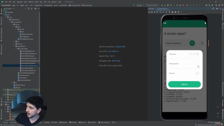
Task: Click the emulator record screen icon
Action: point(175,12)
